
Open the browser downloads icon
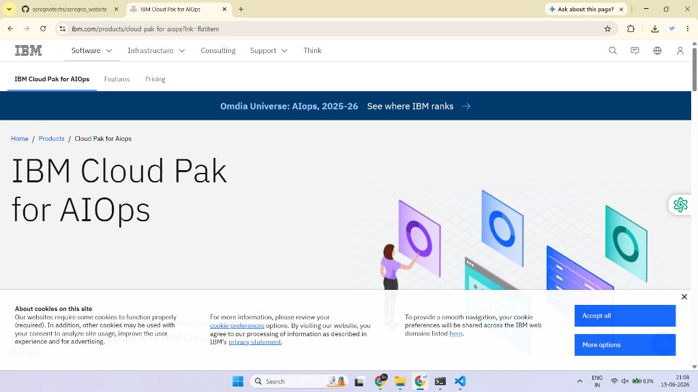[654, 29]
